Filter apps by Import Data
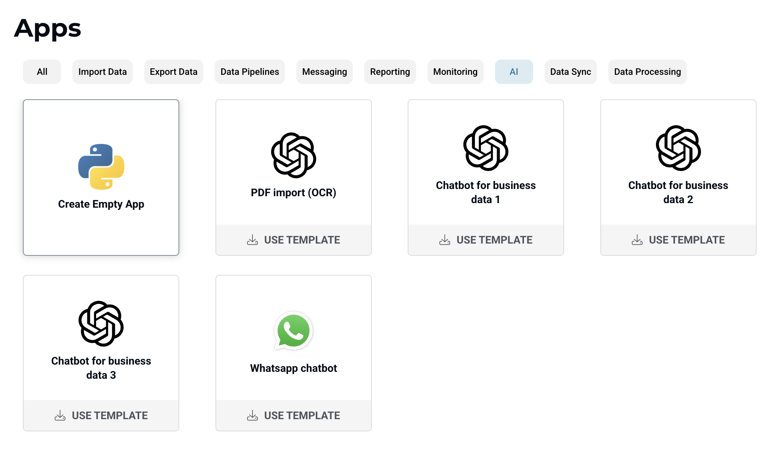This screenshot has height=452, width=778. tap(103, 72)
